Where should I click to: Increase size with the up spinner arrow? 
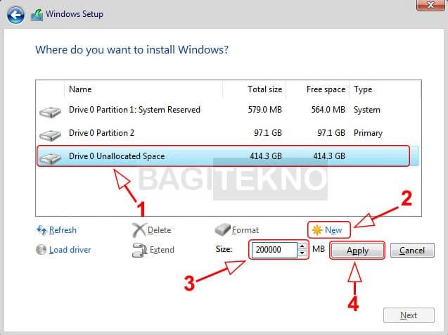302,246
